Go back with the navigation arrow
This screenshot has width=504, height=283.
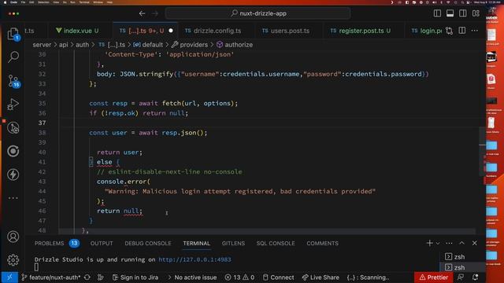(142, 13)
